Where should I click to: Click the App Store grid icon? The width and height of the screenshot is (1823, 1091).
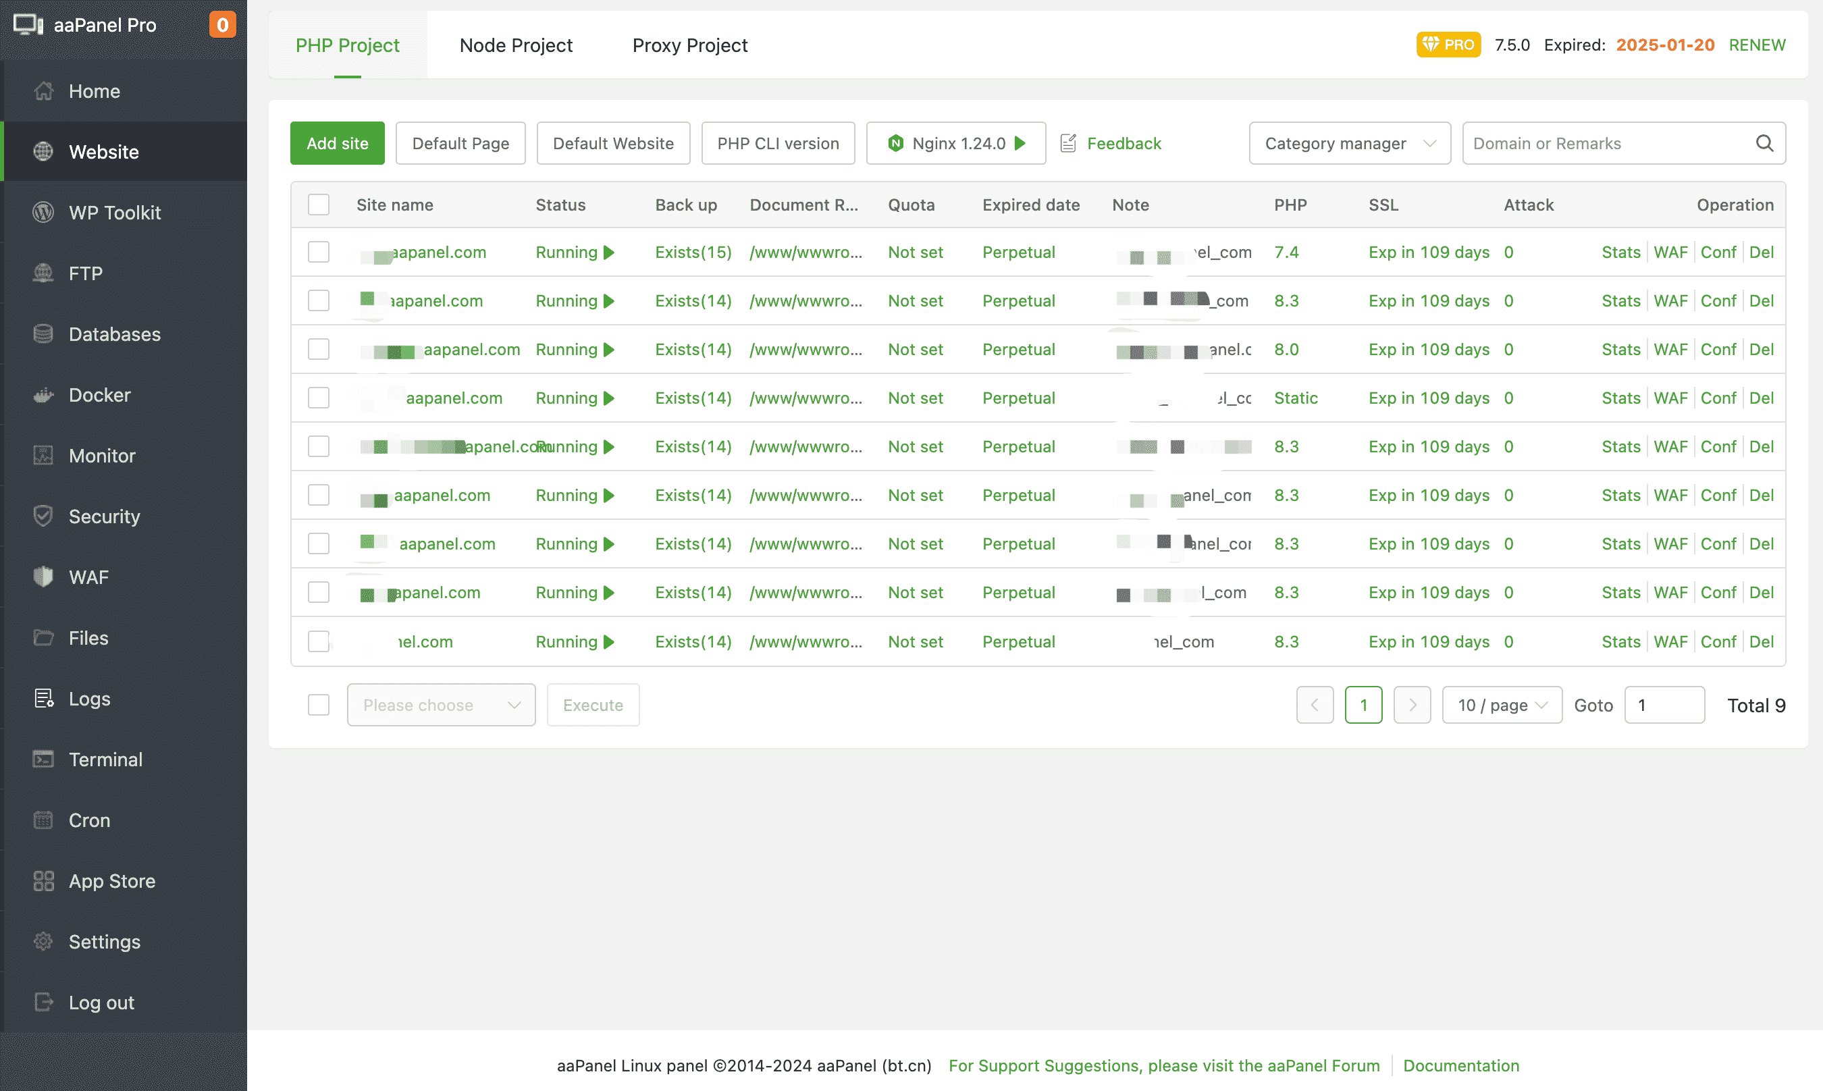pos(43,881)
